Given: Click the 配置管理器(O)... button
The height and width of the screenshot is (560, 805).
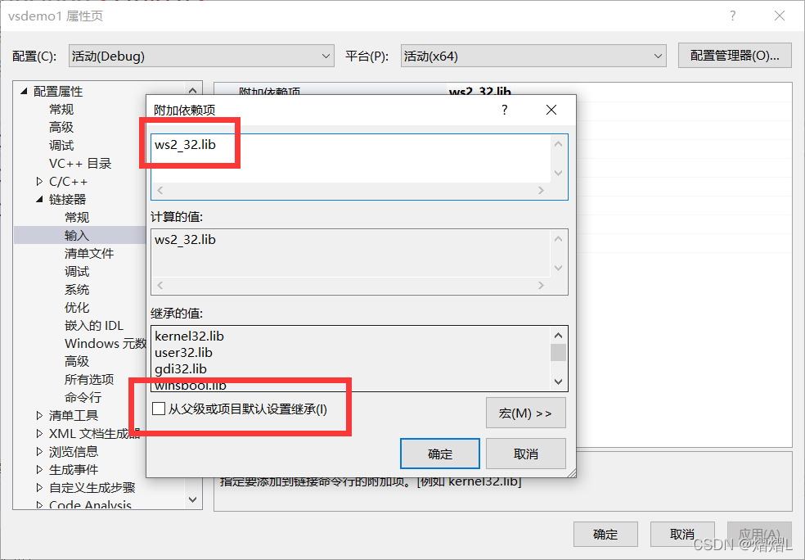Looking at the screenshot, I should point(735,56).
